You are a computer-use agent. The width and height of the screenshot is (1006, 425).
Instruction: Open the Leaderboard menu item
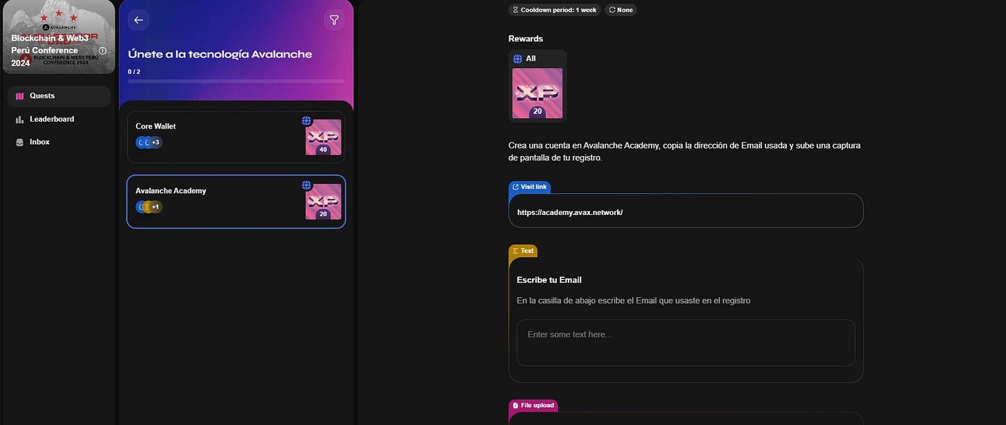pos(59,119)
